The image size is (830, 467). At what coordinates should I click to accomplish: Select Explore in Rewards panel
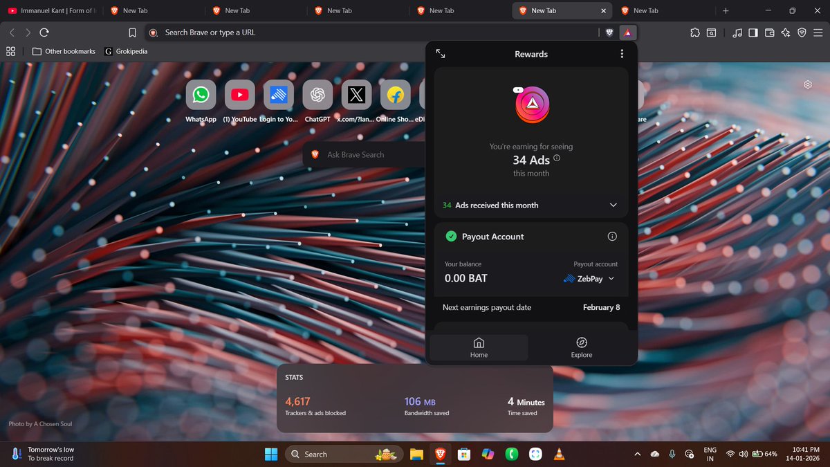(x=582, y=348)
